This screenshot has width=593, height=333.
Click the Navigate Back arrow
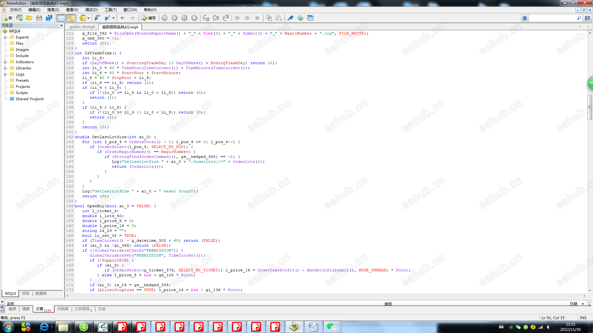pos(123,18)
